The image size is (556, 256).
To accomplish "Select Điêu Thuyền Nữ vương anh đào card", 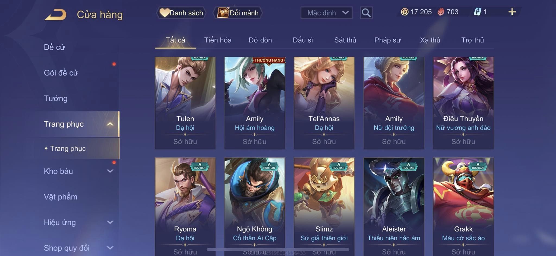I will point(463,103).
